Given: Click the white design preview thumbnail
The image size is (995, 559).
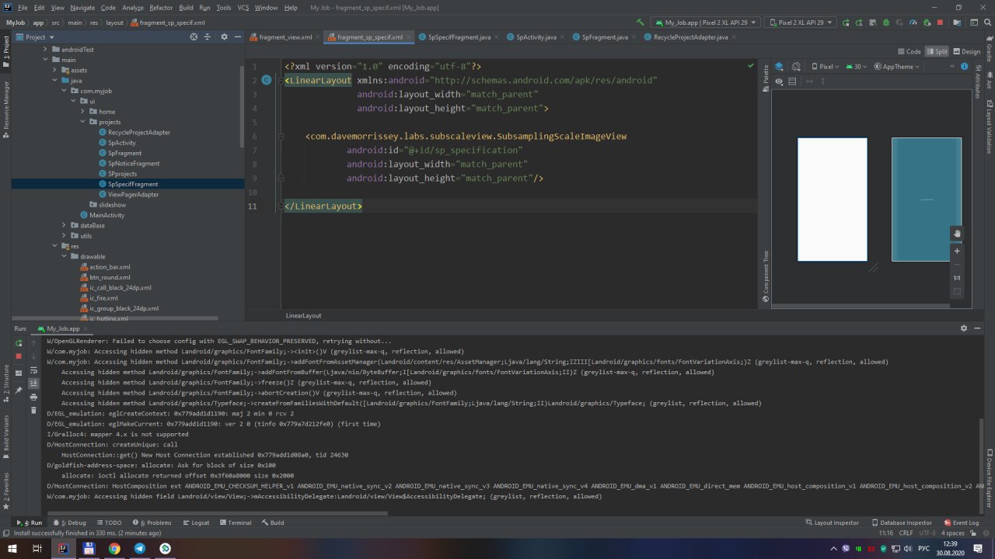Looking at the screenshot, I should (x=832, y=200).
